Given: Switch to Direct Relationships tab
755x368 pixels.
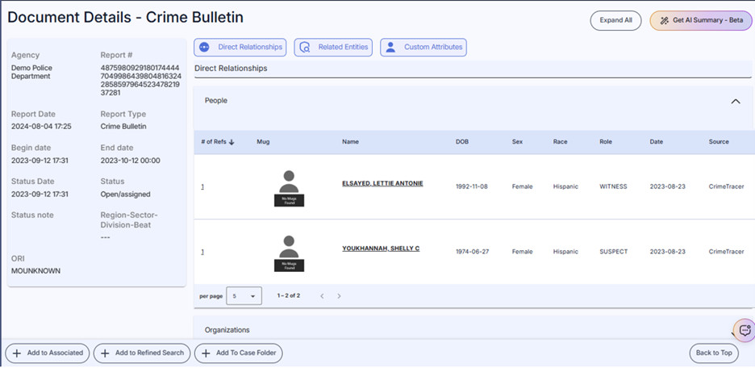Looking at the screenshot, I should [240, 47].
